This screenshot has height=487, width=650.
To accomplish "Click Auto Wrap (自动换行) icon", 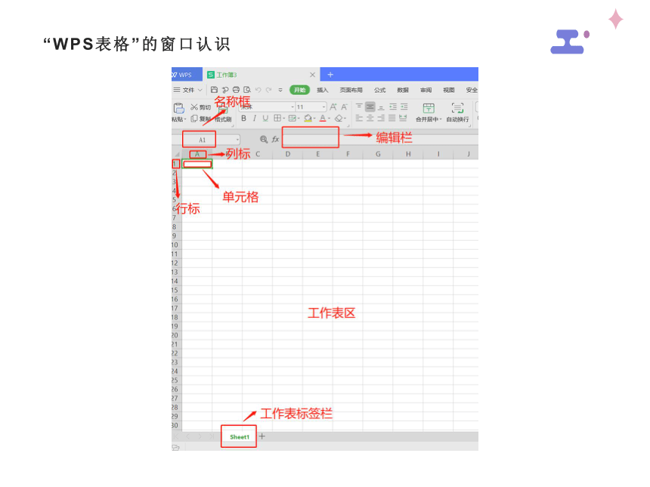I will click(457, 109).
